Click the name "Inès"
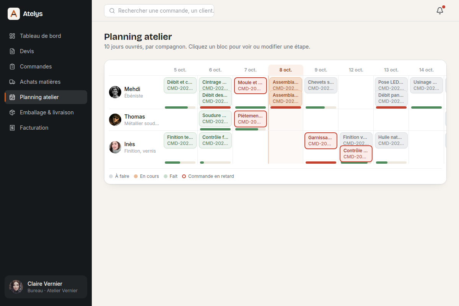The width and height of the screenshot is (459, 306). (x=130, y=144)
